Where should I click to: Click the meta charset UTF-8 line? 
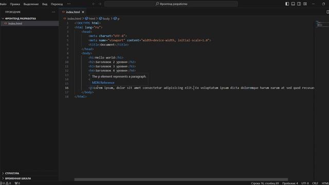tap(107, 36)
